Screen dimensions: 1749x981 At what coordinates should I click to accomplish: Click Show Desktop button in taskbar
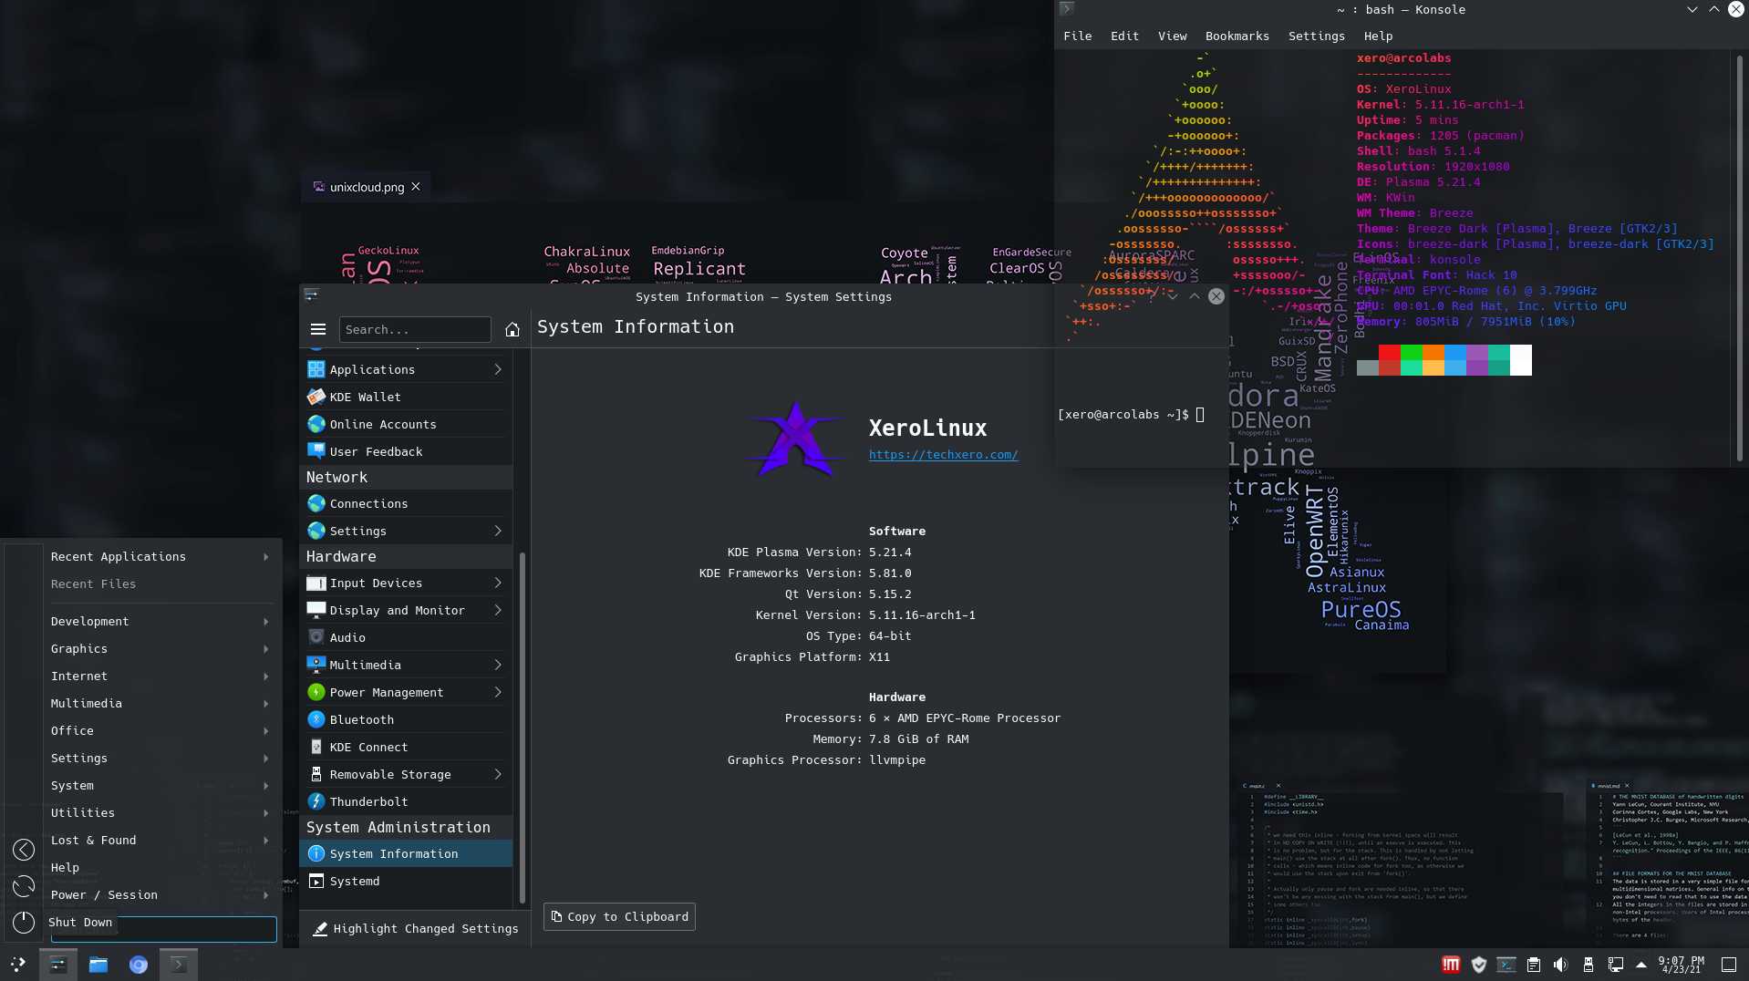(1729, 964)
